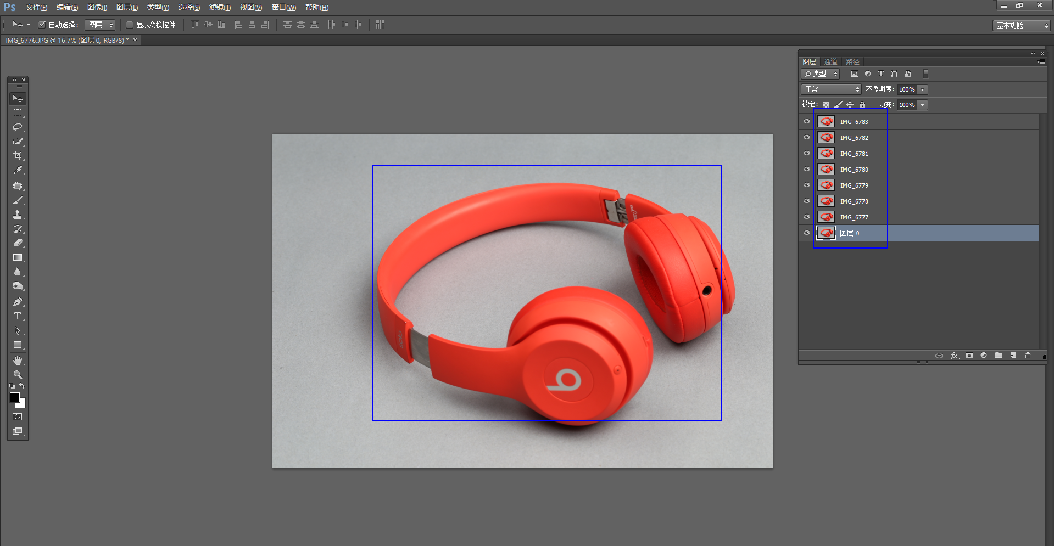Select the History Brush tool
Viewport: 1054px width, 546px height.
(18, 229)
